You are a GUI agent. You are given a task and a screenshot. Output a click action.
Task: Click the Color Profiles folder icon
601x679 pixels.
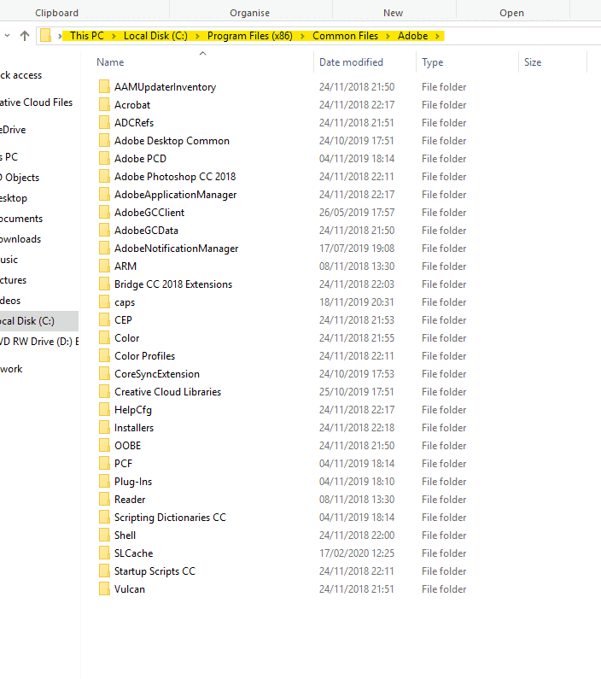tap(104, 355)
